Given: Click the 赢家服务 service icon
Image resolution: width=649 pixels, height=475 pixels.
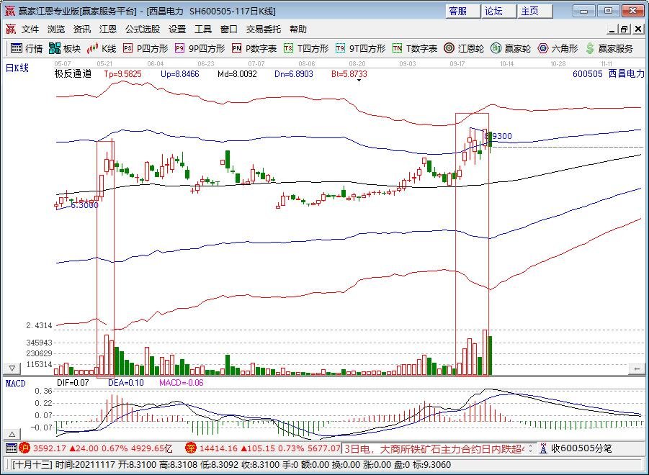Looking at the screenshot, I should (609, 48).
